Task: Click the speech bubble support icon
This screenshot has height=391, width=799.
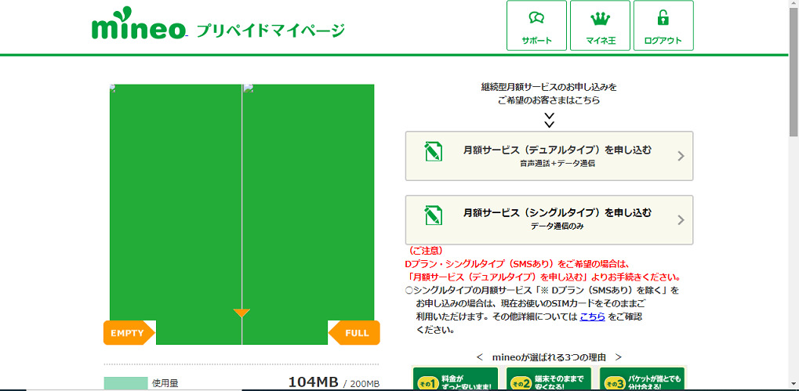Action: point(536,19)
